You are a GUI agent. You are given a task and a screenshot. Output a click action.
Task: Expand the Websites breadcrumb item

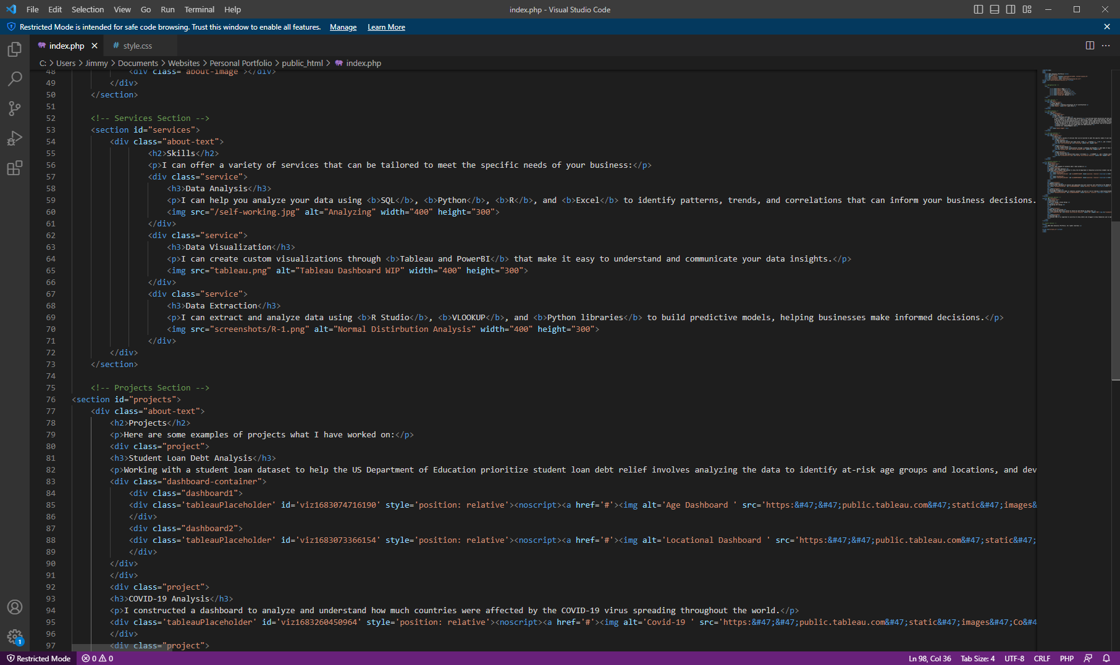coord(183,63)
